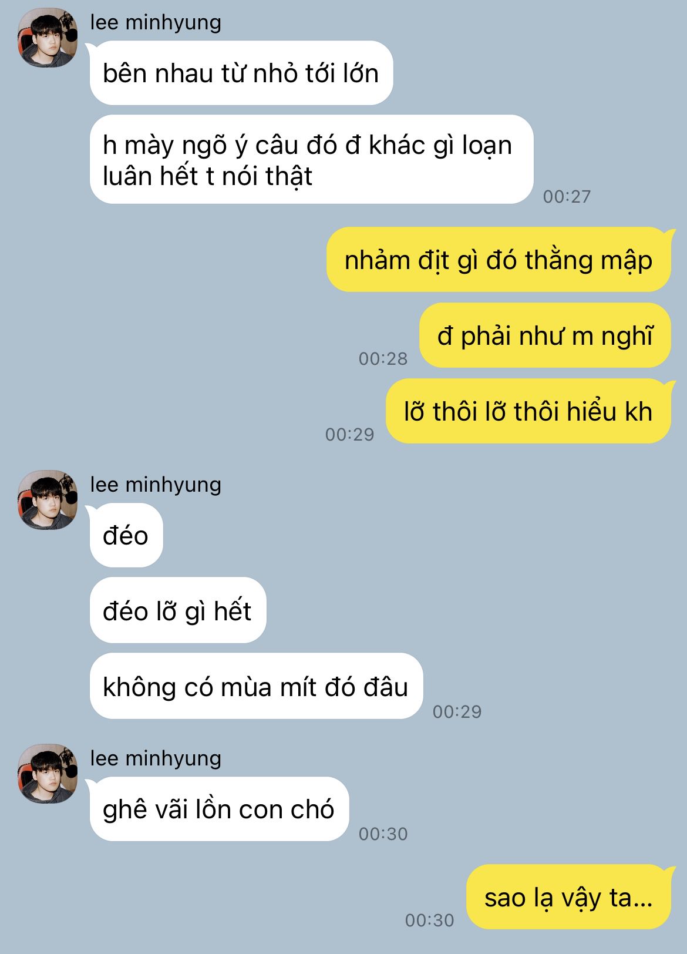Tap the top lee minhyung avatar
The image size is (687, 954).
point(48,38)
